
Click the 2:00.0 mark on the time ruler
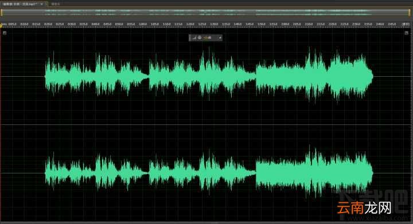coord(285,24)
